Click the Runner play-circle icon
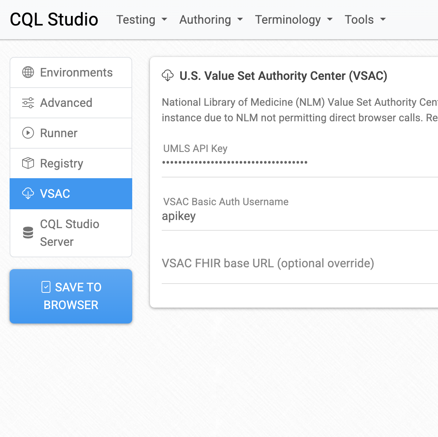The width and height of the screenshot is (438, 437). 28,133
